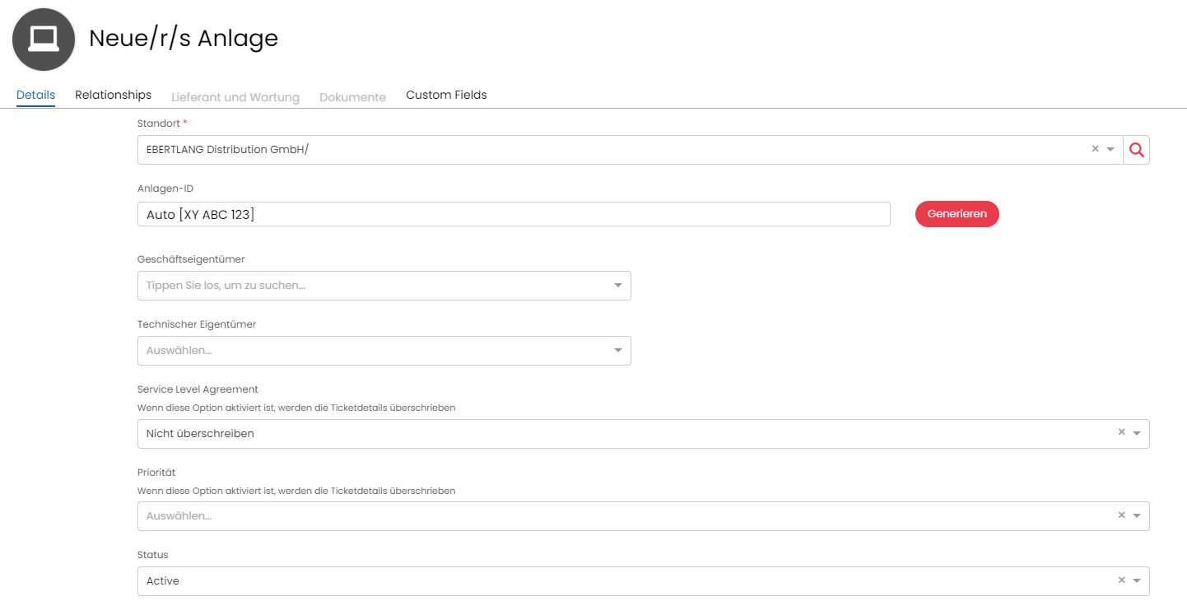Open the Geschäftseigentümer dropdown
The image size is (1187, 615).
click(617, 286)
